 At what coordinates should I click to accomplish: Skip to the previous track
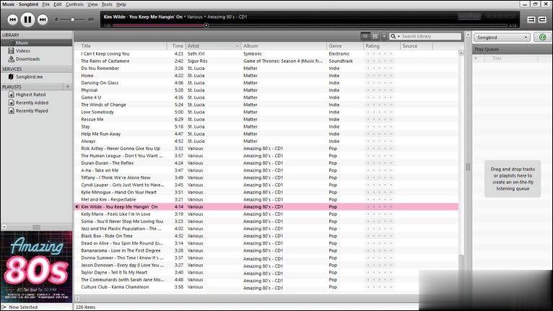[12, 19]
